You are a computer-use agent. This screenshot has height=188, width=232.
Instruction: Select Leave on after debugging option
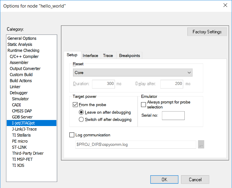click(x=81, y=112)
